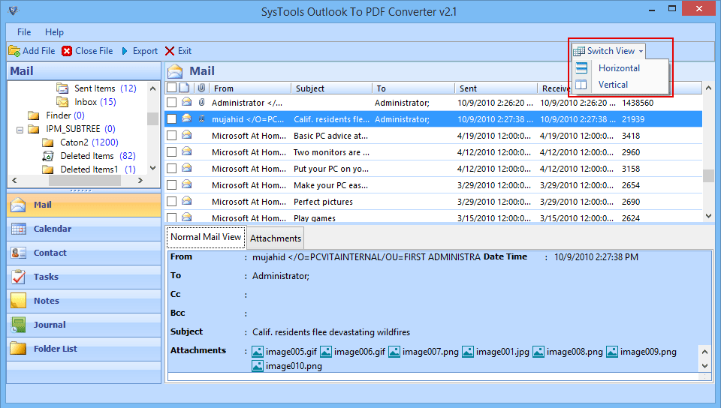This screenshot has width=721, height=408.
Task: Click the folder tree horizontal scrollbar thumb
Action: click(85, 180)
